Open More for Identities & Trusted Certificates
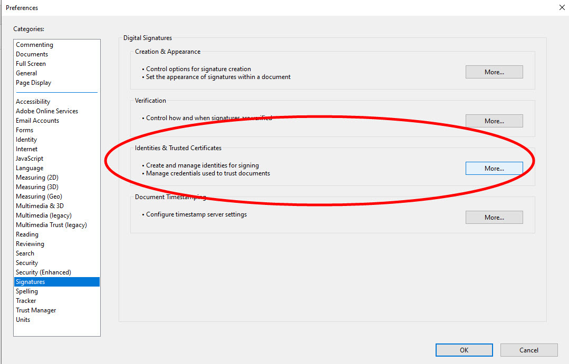569x364 pixels. pyautogui.click(x=494, y=169)
